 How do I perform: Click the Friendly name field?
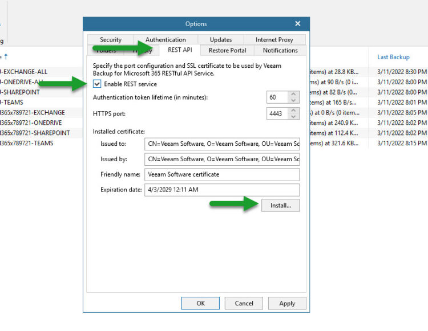coord(222,174)
